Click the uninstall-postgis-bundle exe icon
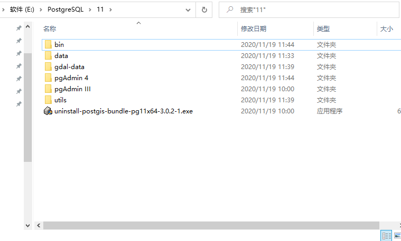Screen dimensions: 401x241 48,111
